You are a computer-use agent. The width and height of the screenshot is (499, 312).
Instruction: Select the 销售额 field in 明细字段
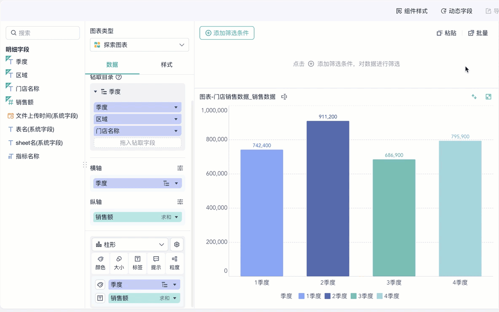point(24,102)
